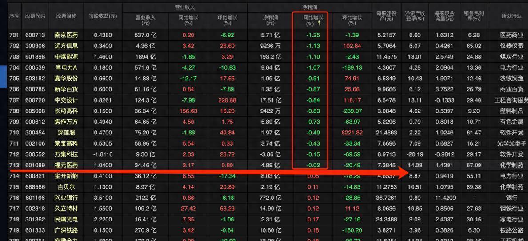Click stock code 688566
Image resolution: width=528 pixels, height=241 pixels.
tap(35, 187)
